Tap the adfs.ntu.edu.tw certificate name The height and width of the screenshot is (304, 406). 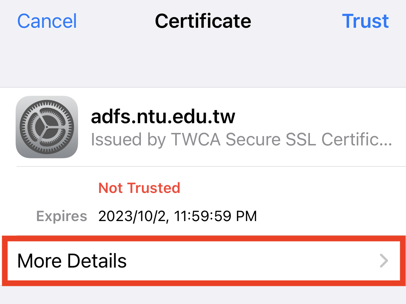coord(163,116)
